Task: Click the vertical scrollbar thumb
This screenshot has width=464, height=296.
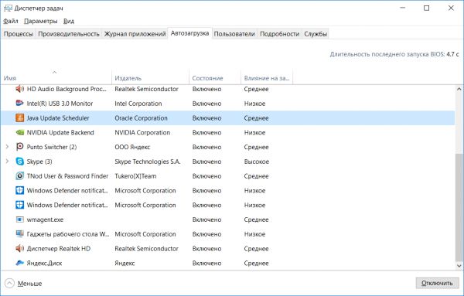Action: [x=459, y=207]
